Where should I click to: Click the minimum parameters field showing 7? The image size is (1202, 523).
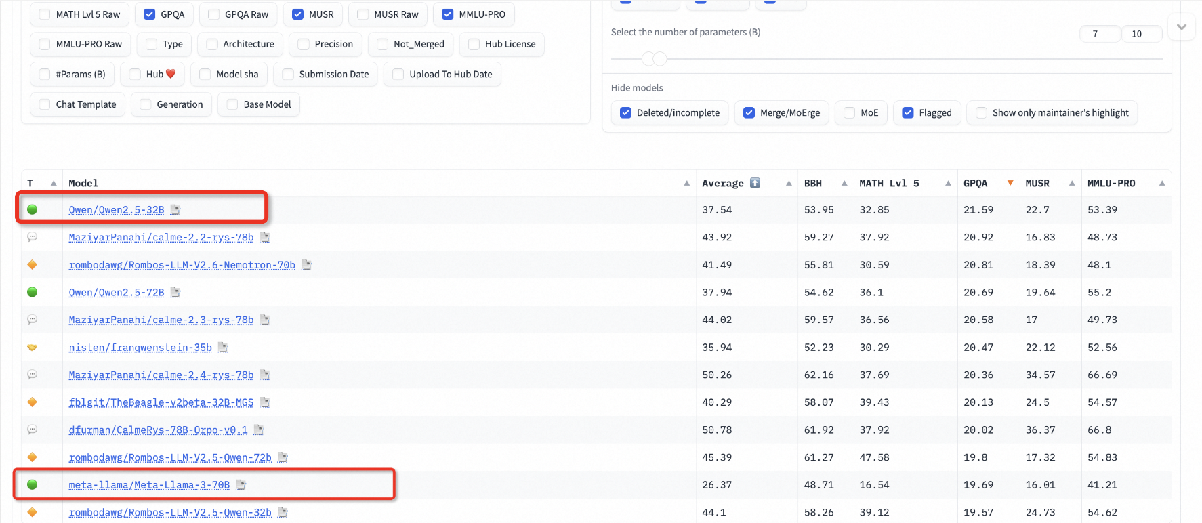coord(1100,34)
